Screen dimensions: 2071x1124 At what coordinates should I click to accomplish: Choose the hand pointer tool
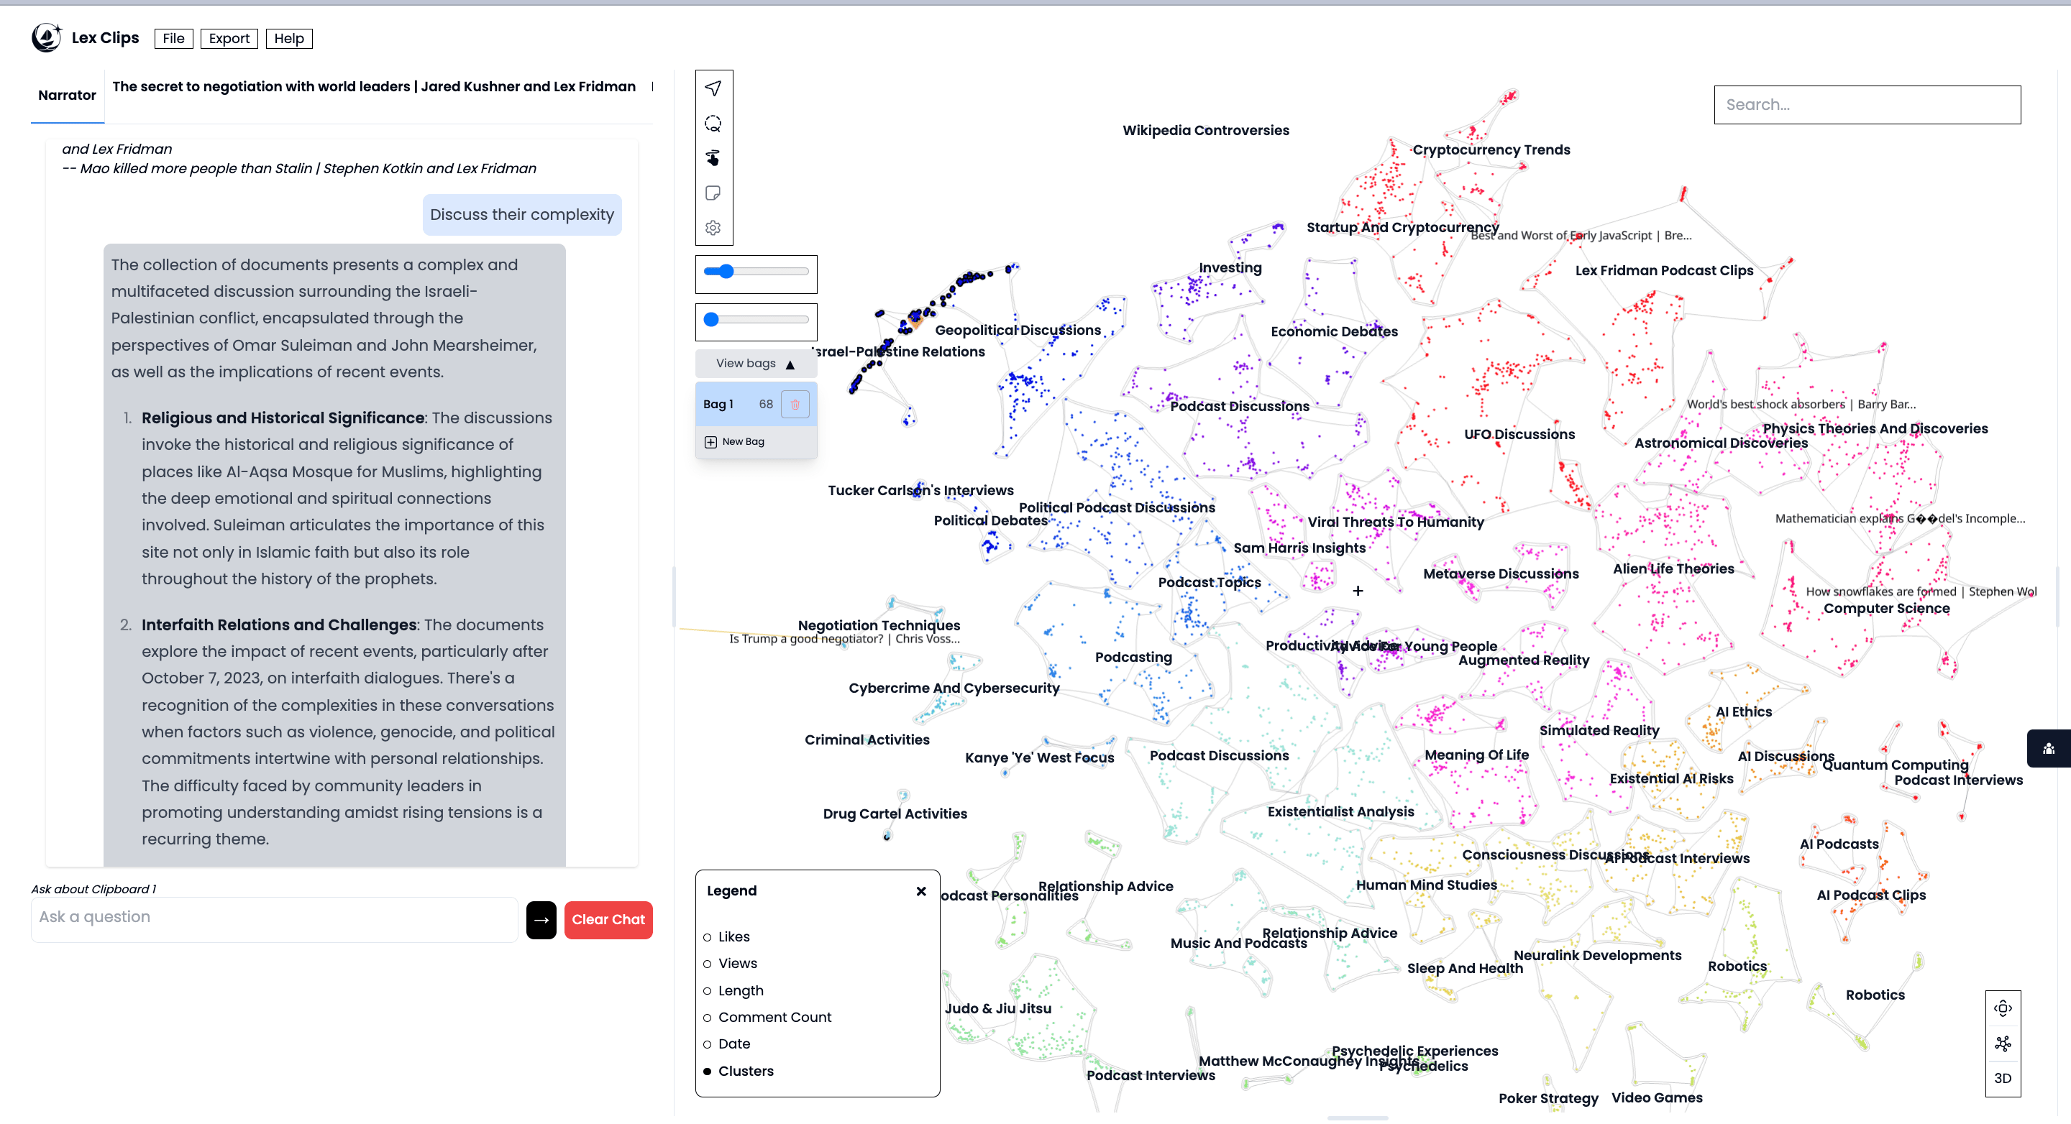tap(713, 158)
